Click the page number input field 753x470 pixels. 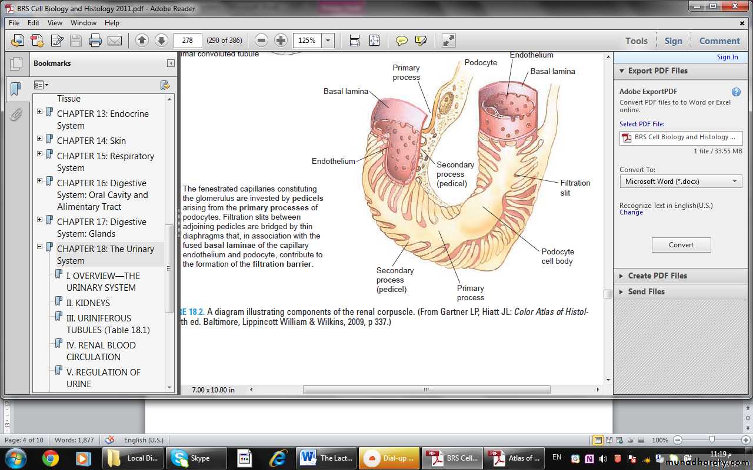pos(188,41)
